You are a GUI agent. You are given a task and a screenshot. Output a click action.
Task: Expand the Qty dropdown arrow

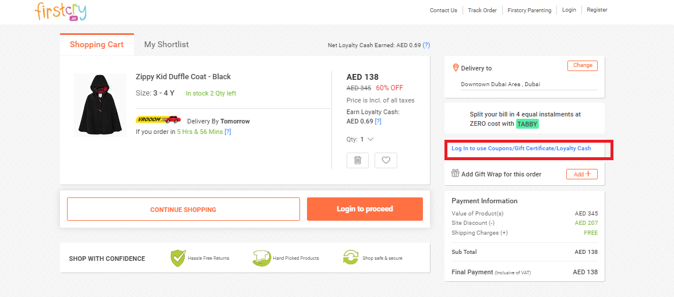coord(370,139)
